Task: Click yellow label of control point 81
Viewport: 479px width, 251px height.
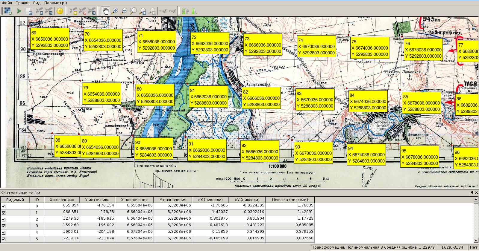Action: click(209, 97)
